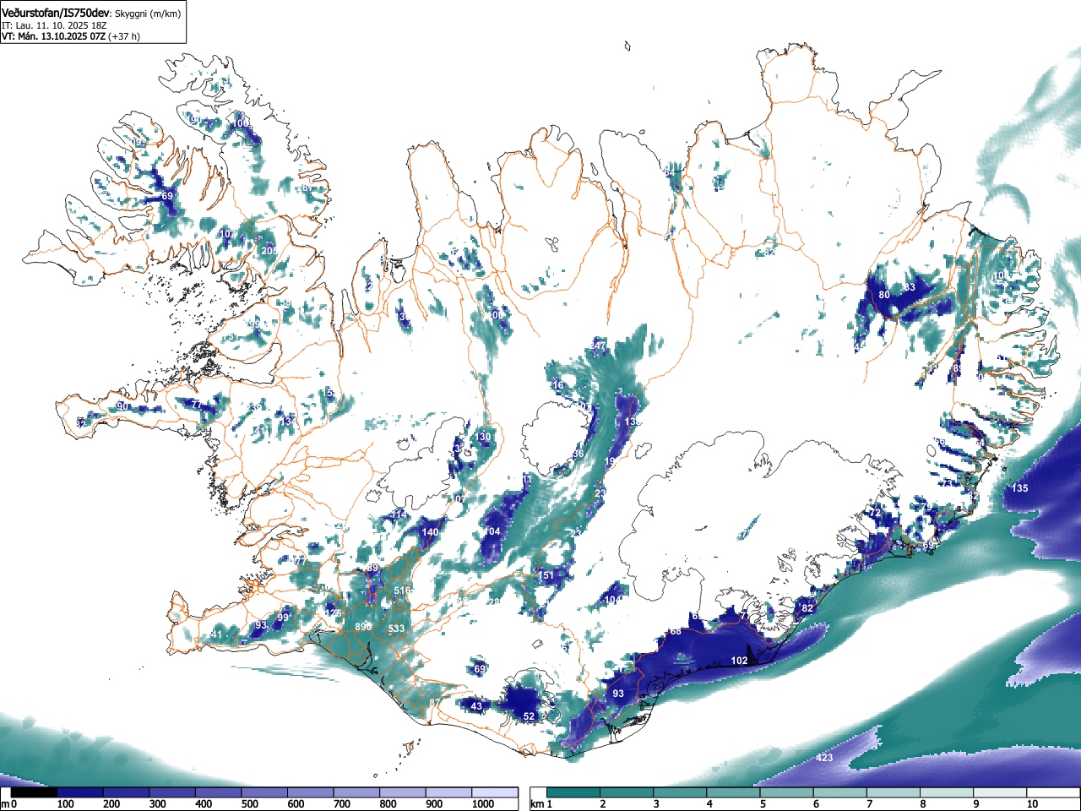Click the '151' visibility value on the map
Screen dimensions: 1081x811
coord(547,576)
